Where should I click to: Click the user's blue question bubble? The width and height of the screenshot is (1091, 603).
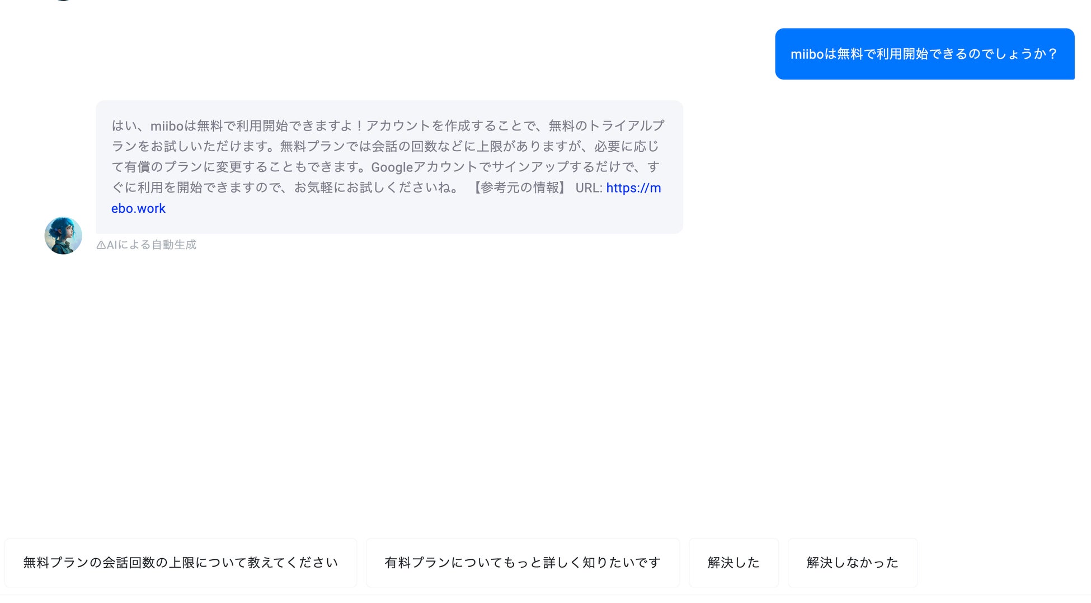[924, 54]
